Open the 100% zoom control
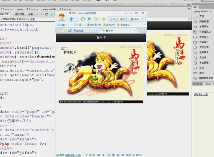Viewport: 214px width, 157px height. [x=137, y=155]
